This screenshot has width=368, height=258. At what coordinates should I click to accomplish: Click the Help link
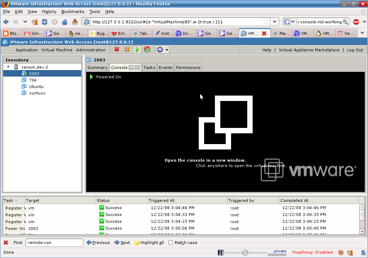pos(267,50)
